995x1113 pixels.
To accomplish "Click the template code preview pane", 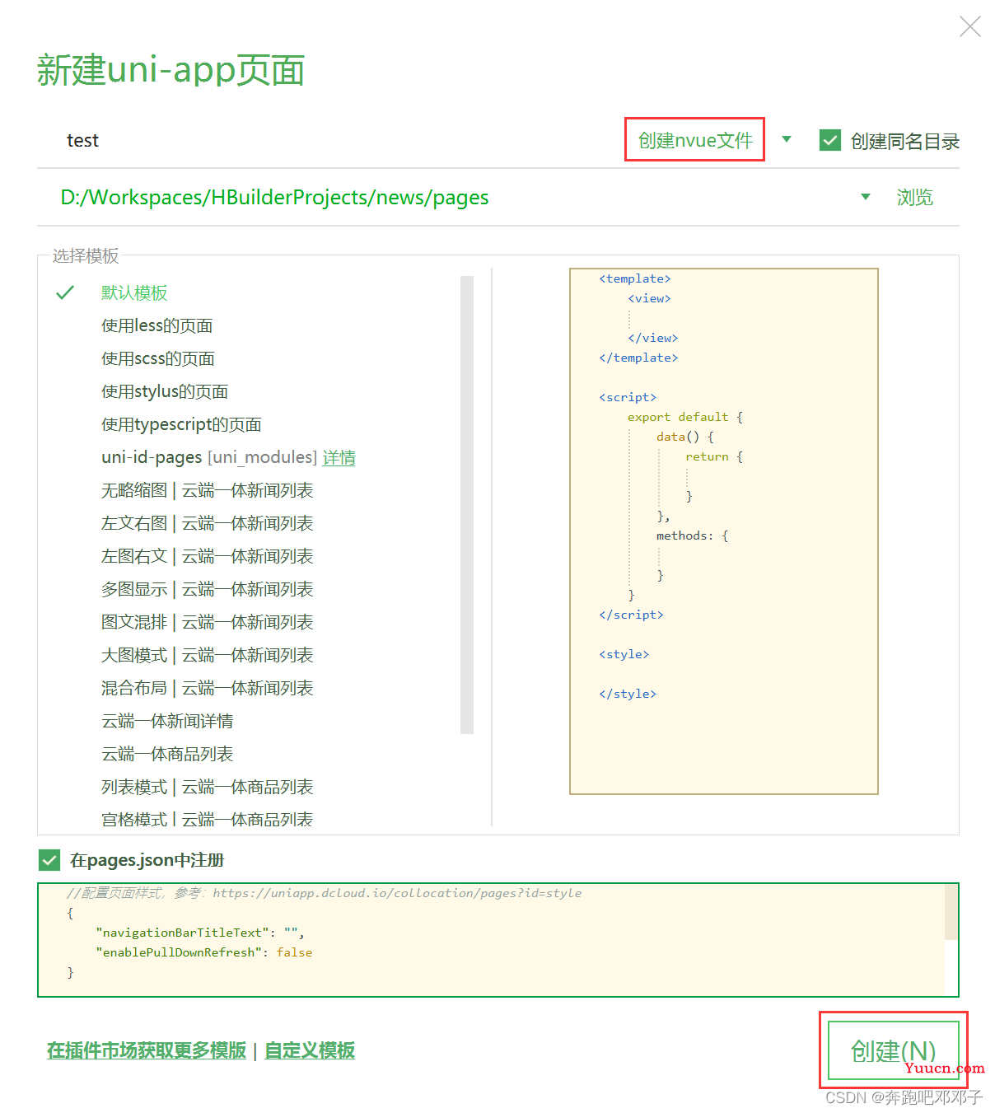I will [x=724, y=531].
